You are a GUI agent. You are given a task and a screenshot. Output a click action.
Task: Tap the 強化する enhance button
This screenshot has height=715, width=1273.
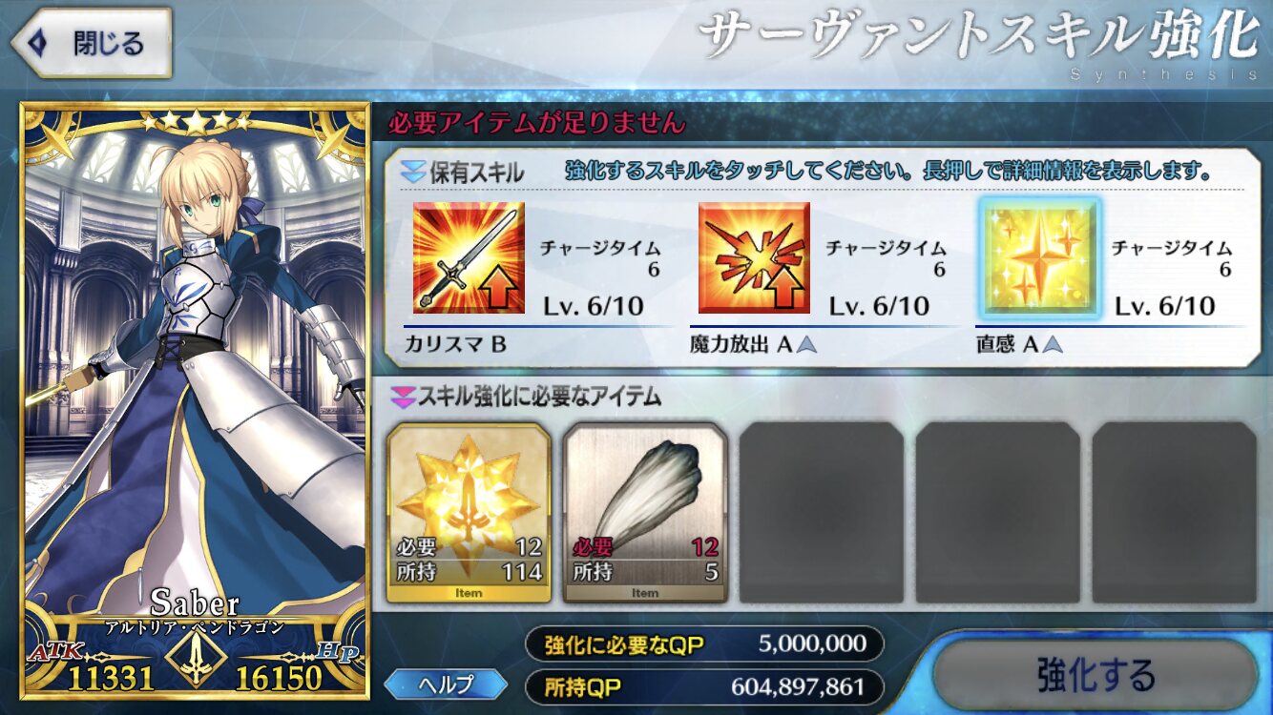1096,676
